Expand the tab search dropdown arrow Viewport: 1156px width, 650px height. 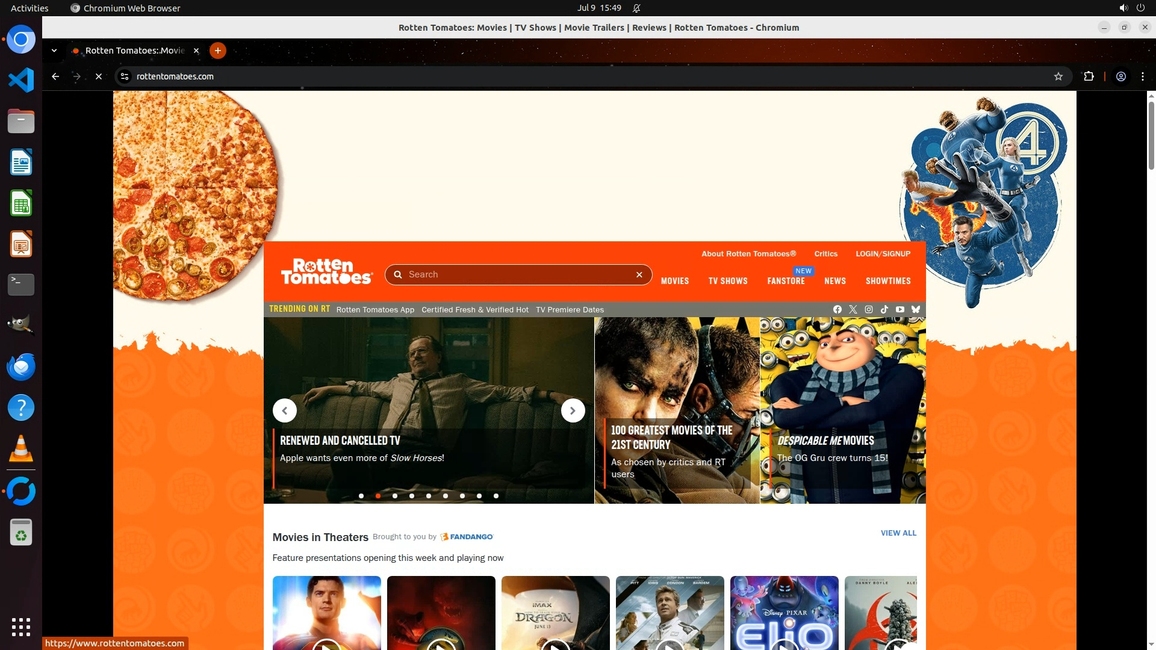pos(54,51)
